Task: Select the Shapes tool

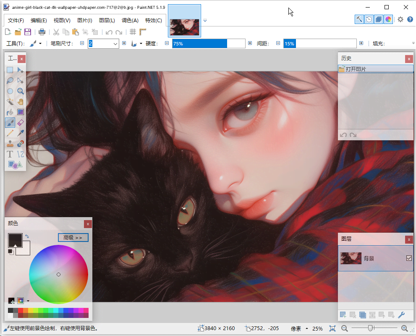Action: click(x=15, y=165)
